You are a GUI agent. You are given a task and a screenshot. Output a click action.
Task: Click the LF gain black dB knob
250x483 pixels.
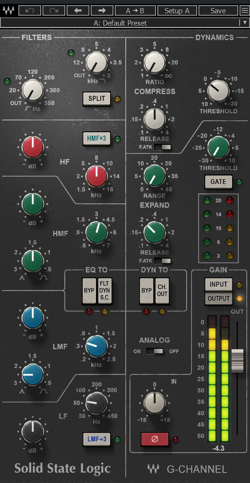(x=33, y=431)
